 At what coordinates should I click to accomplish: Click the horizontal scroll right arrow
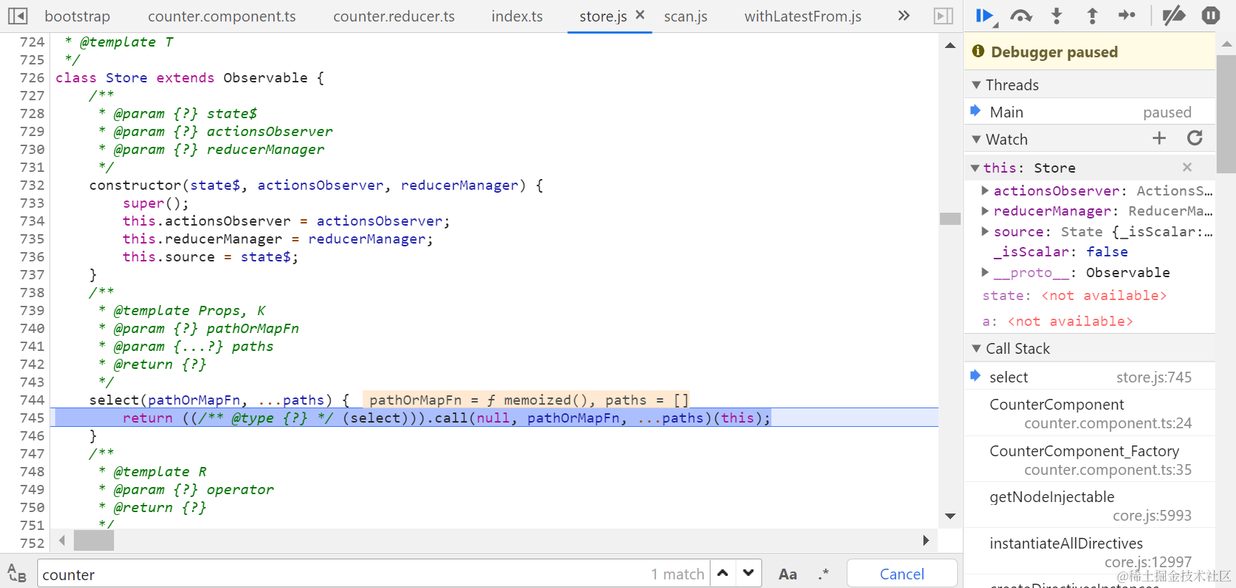(x=926, y=540)
